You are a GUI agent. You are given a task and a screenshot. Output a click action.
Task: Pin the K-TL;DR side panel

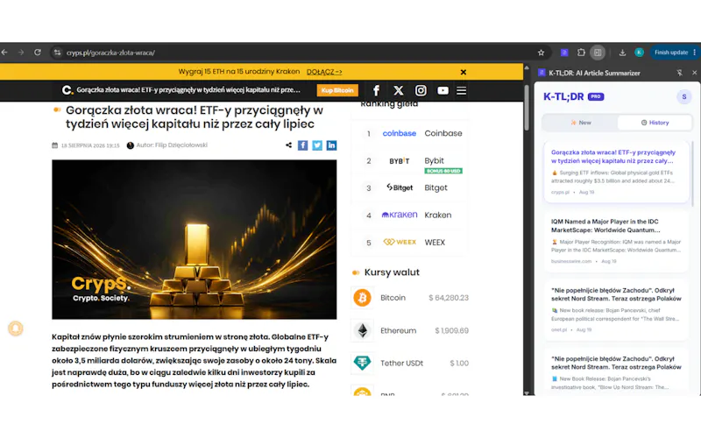click(x=680, y=73)
